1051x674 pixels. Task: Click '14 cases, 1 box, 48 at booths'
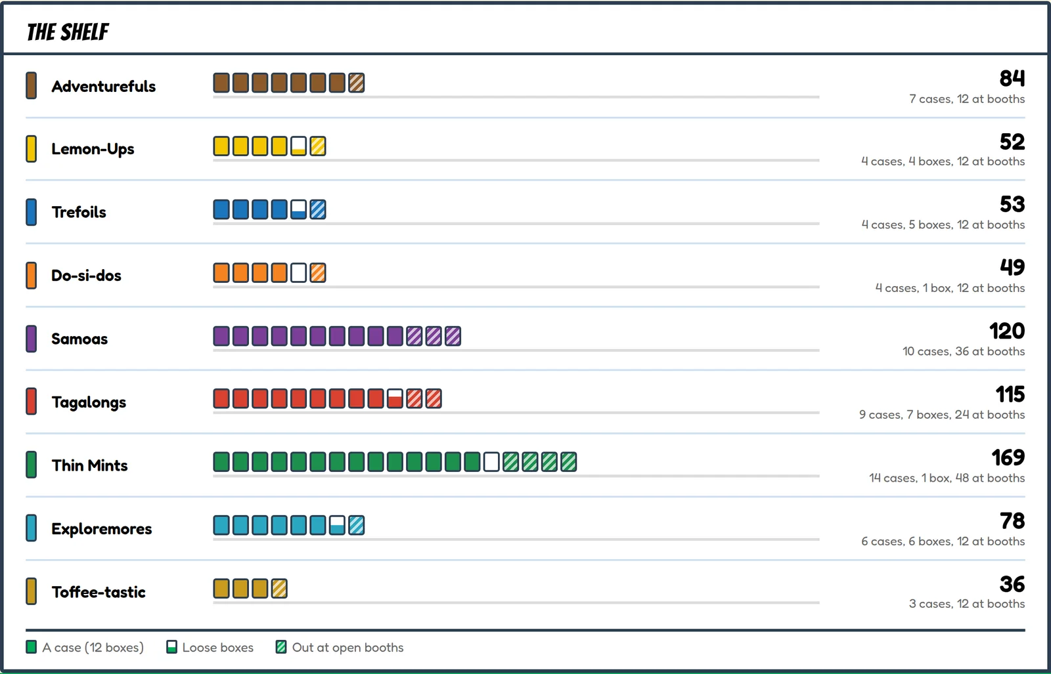tap(947, 478)
